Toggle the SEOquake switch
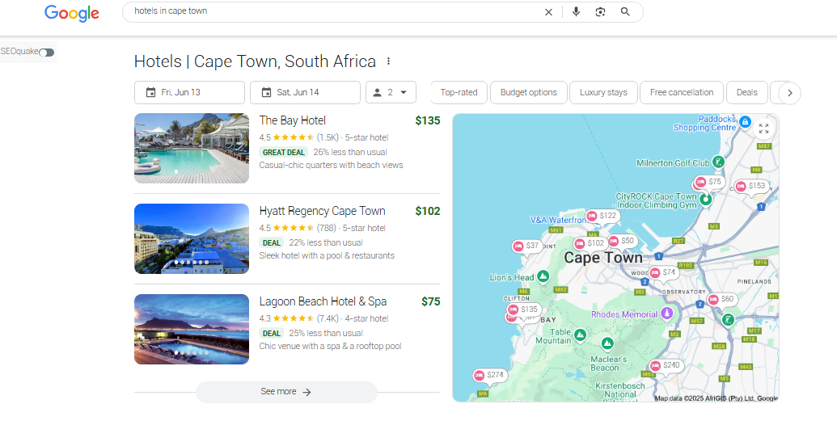 [x=46, y=53]
